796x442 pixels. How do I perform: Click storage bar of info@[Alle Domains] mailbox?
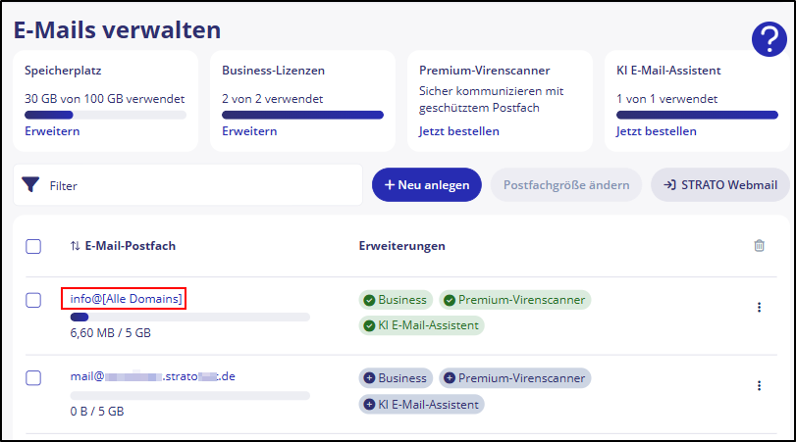(189, 318)
